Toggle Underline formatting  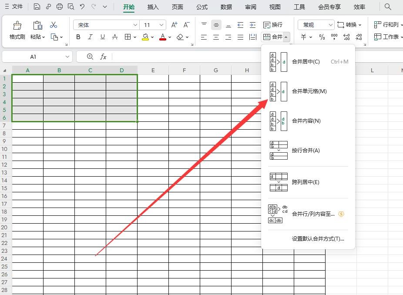[x=103, y=37]
